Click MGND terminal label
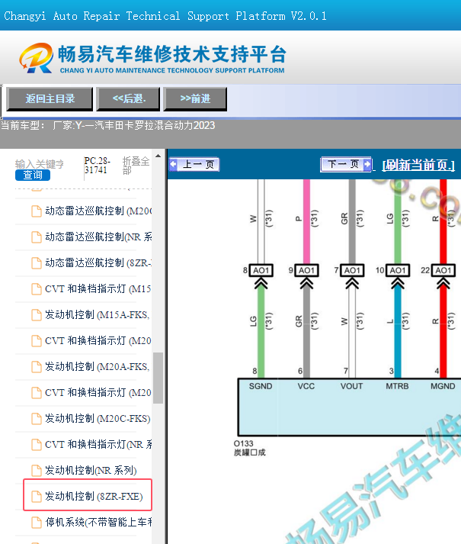Screen dimensions: 461x544 (443, 386)
